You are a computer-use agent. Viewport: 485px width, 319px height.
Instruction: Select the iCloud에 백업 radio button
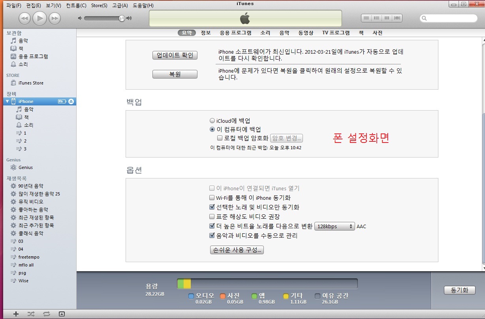(212, 121)
